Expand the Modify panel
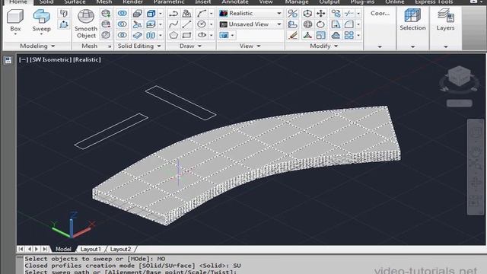 (x=324, y=46)
